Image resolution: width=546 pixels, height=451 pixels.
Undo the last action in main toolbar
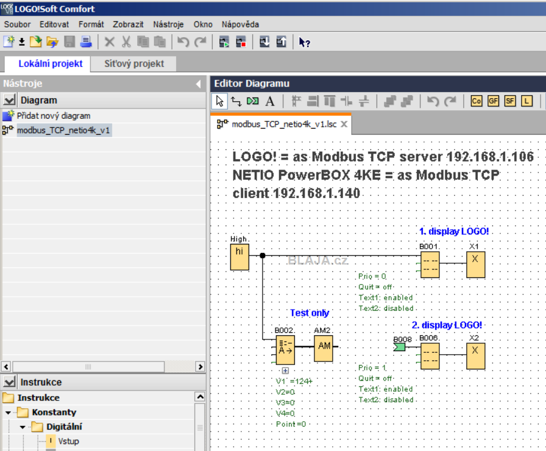(x=183, y=42)
